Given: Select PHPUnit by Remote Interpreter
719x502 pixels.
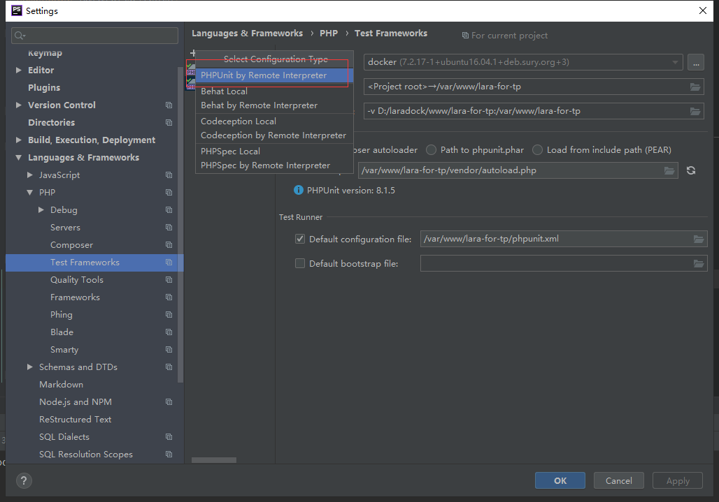Looking at the screenshot, I should (264, 75).
